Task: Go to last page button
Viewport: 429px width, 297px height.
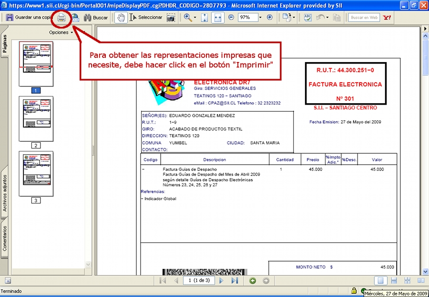Action: 235,281
